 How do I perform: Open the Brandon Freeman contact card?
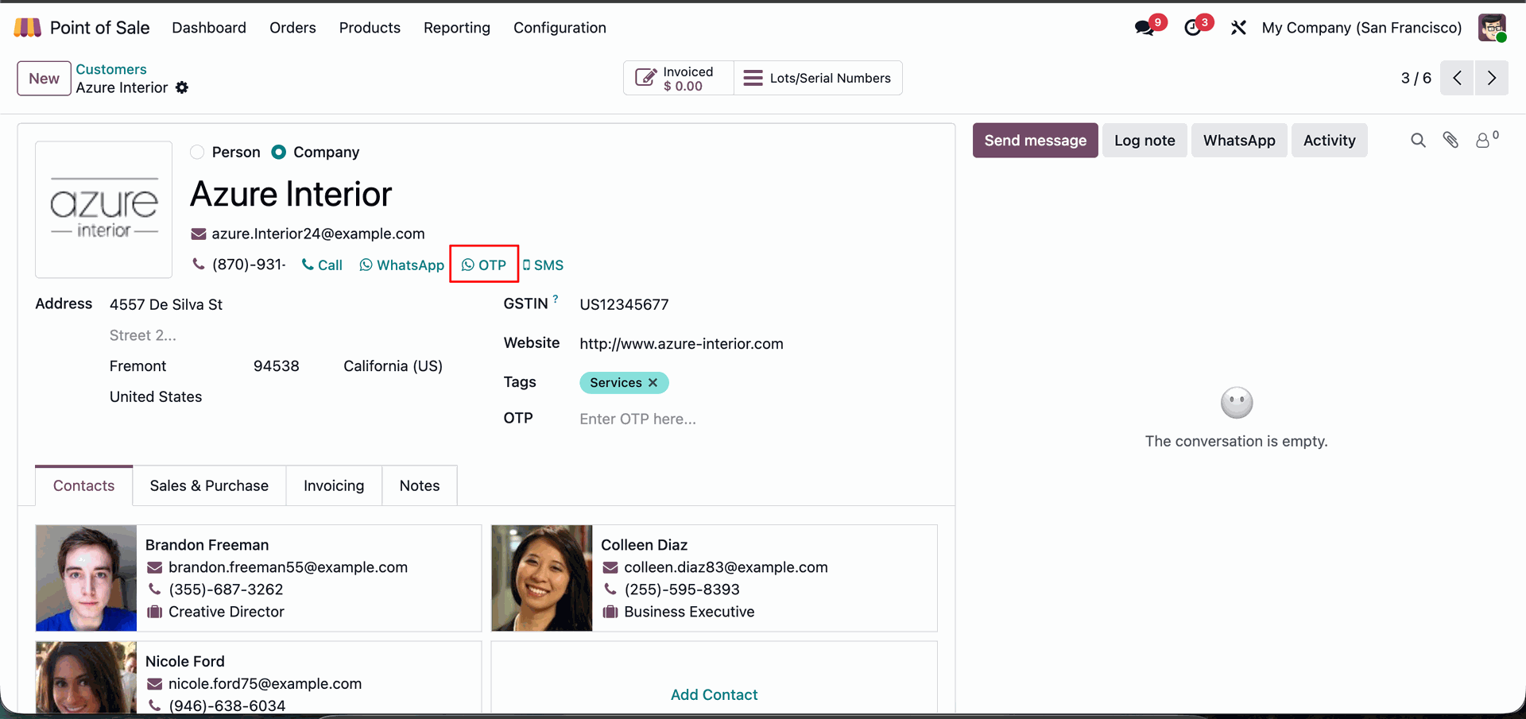pos(258,578)
